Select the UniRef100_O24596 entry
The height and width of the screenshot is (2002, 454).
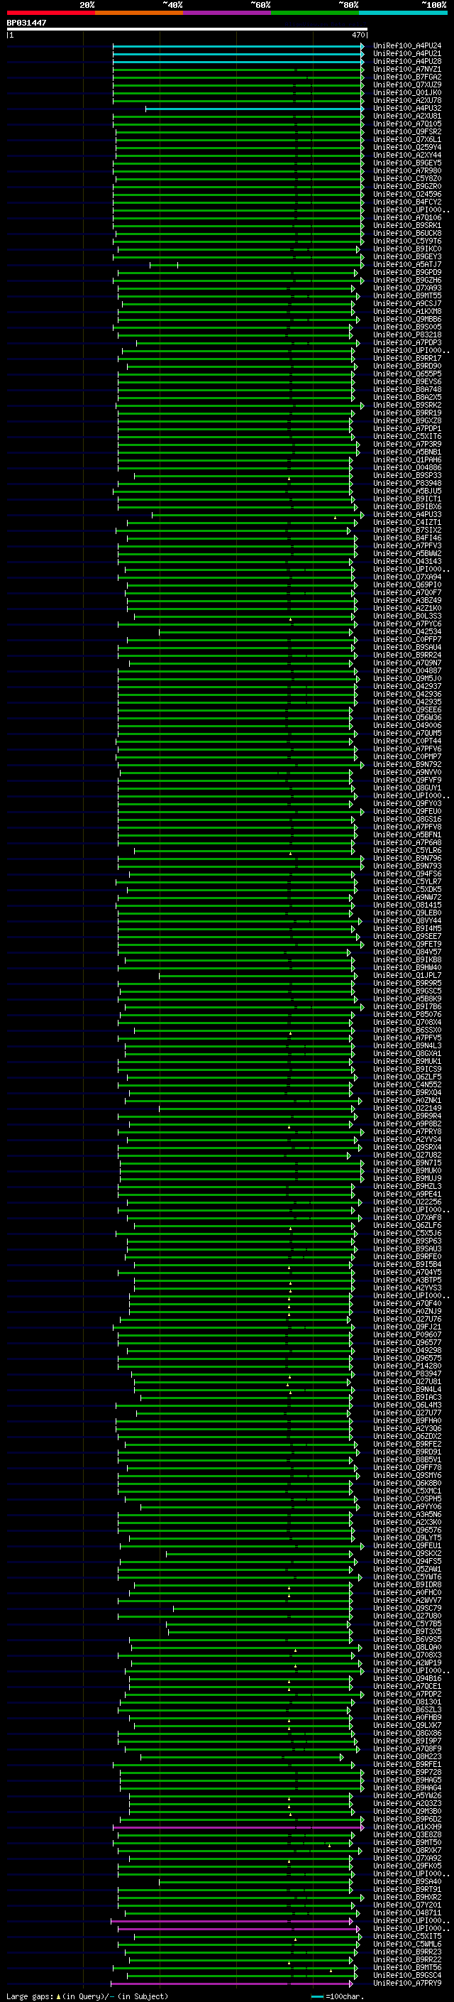tap(406, 195)
